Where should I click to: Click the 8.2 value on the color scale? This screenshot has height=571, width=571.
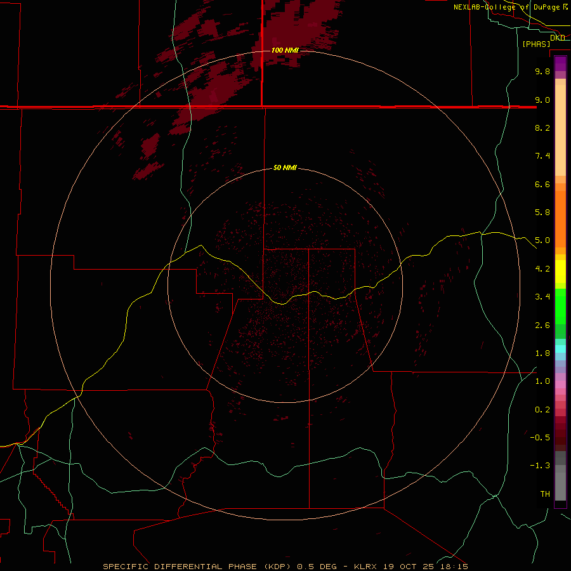[542, 128]
